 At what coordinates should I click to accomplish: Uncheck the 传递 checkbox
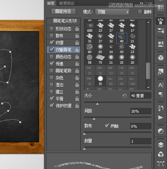point(51,64)
